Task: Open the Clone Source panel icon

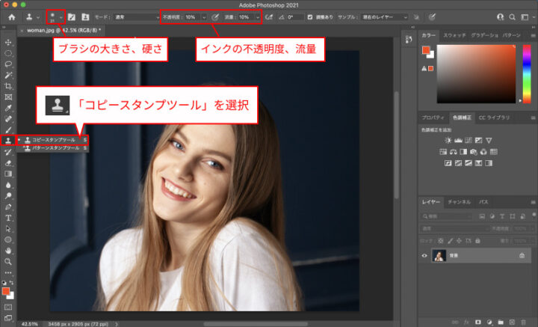Action: point(85,17)
